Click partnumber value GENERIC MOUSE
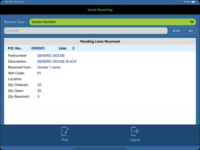Screen dimensions: 200x150 pos(51,55)
